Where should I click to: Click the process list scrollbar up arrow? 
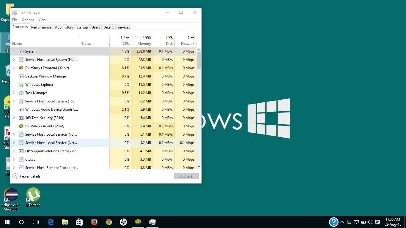(199, 49)
